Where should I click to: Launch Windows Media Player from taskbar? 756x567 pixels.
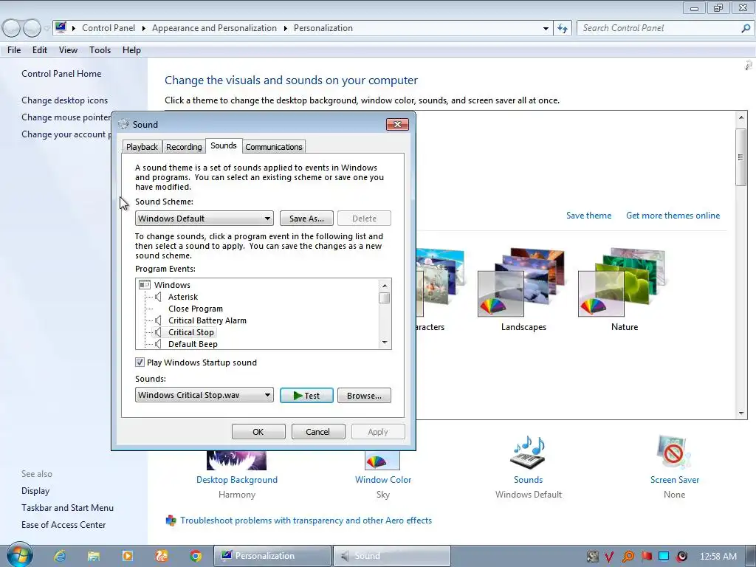pyautogui.click(x=128, y=556)
